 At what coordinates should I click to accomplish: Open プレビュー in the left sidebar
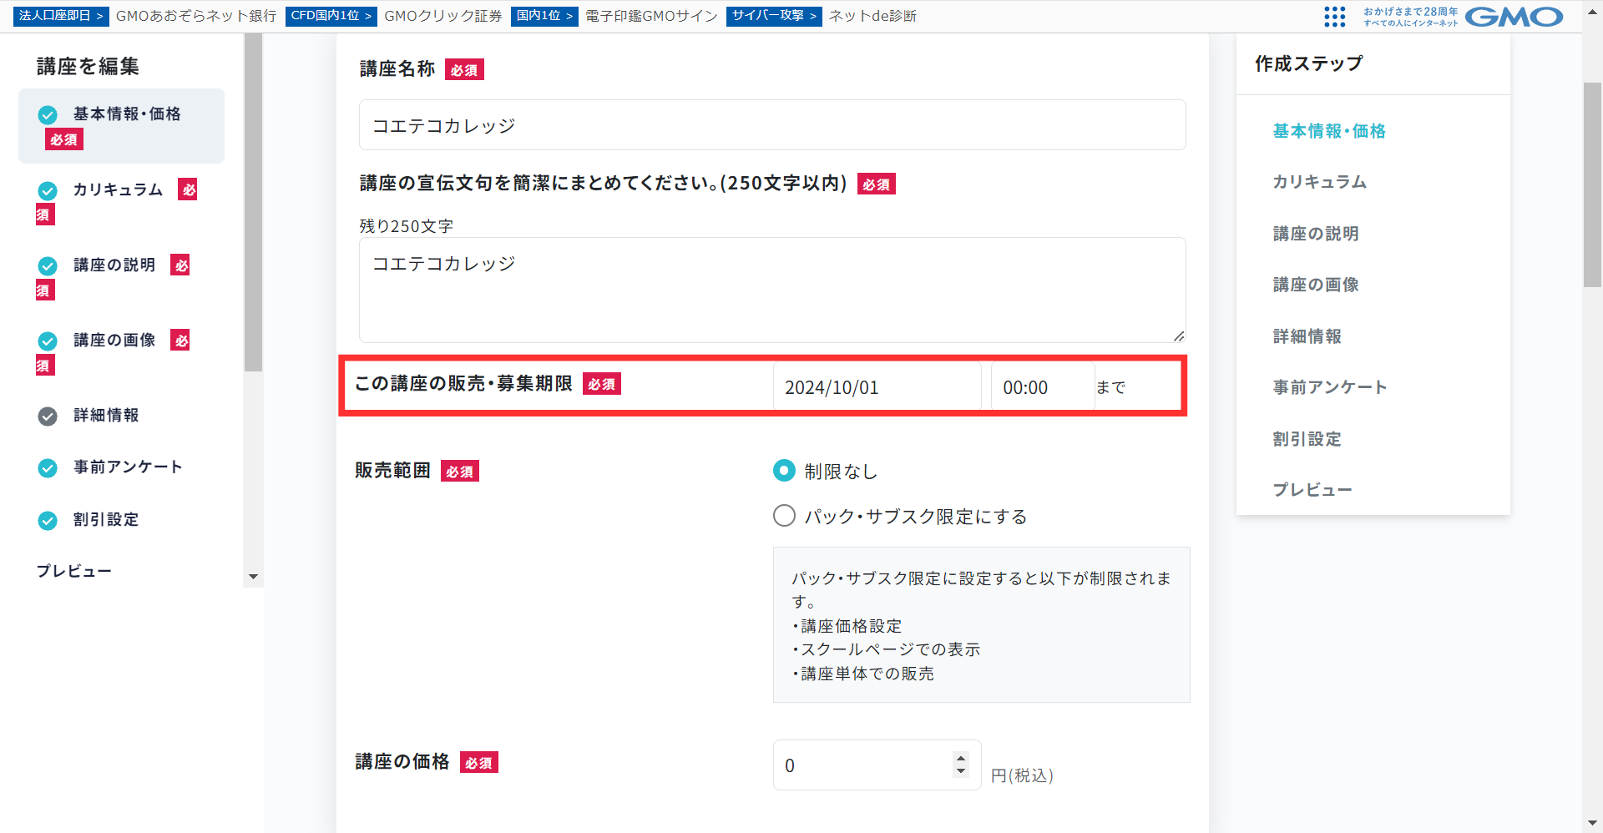pos(73,572)
